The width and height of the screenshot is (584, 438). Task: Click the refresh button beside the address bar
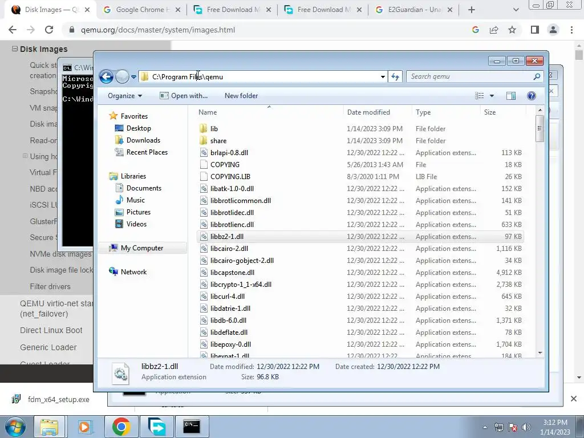(x=395, y=77)
